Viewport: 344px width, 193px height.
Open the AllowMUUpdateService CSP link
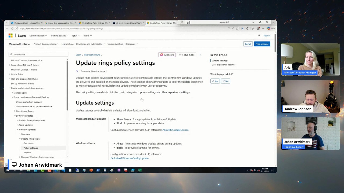(175, 130)
